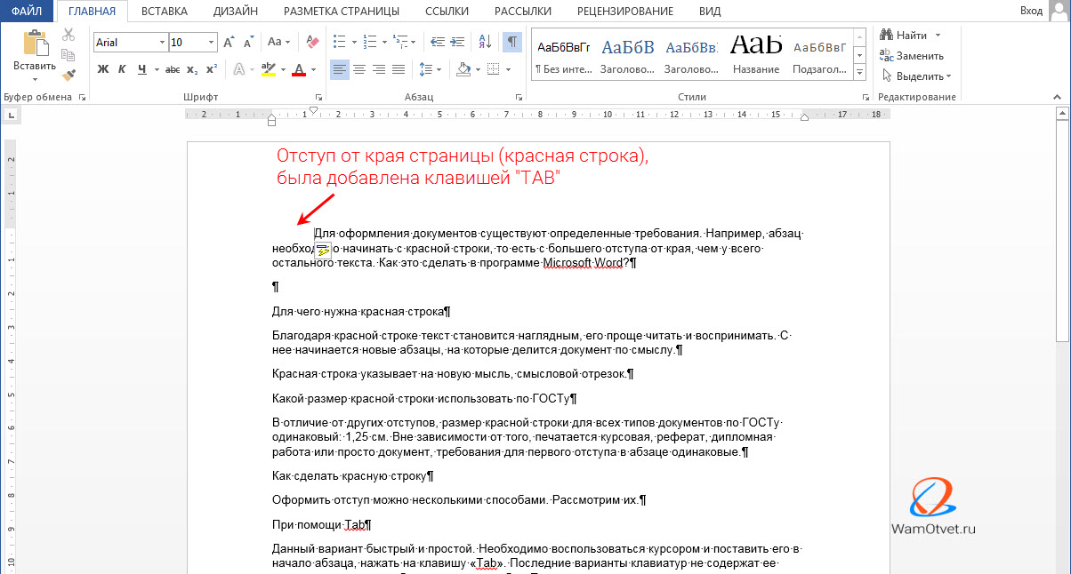
Task: Click the Заменить button
Action: pos(914,55)
